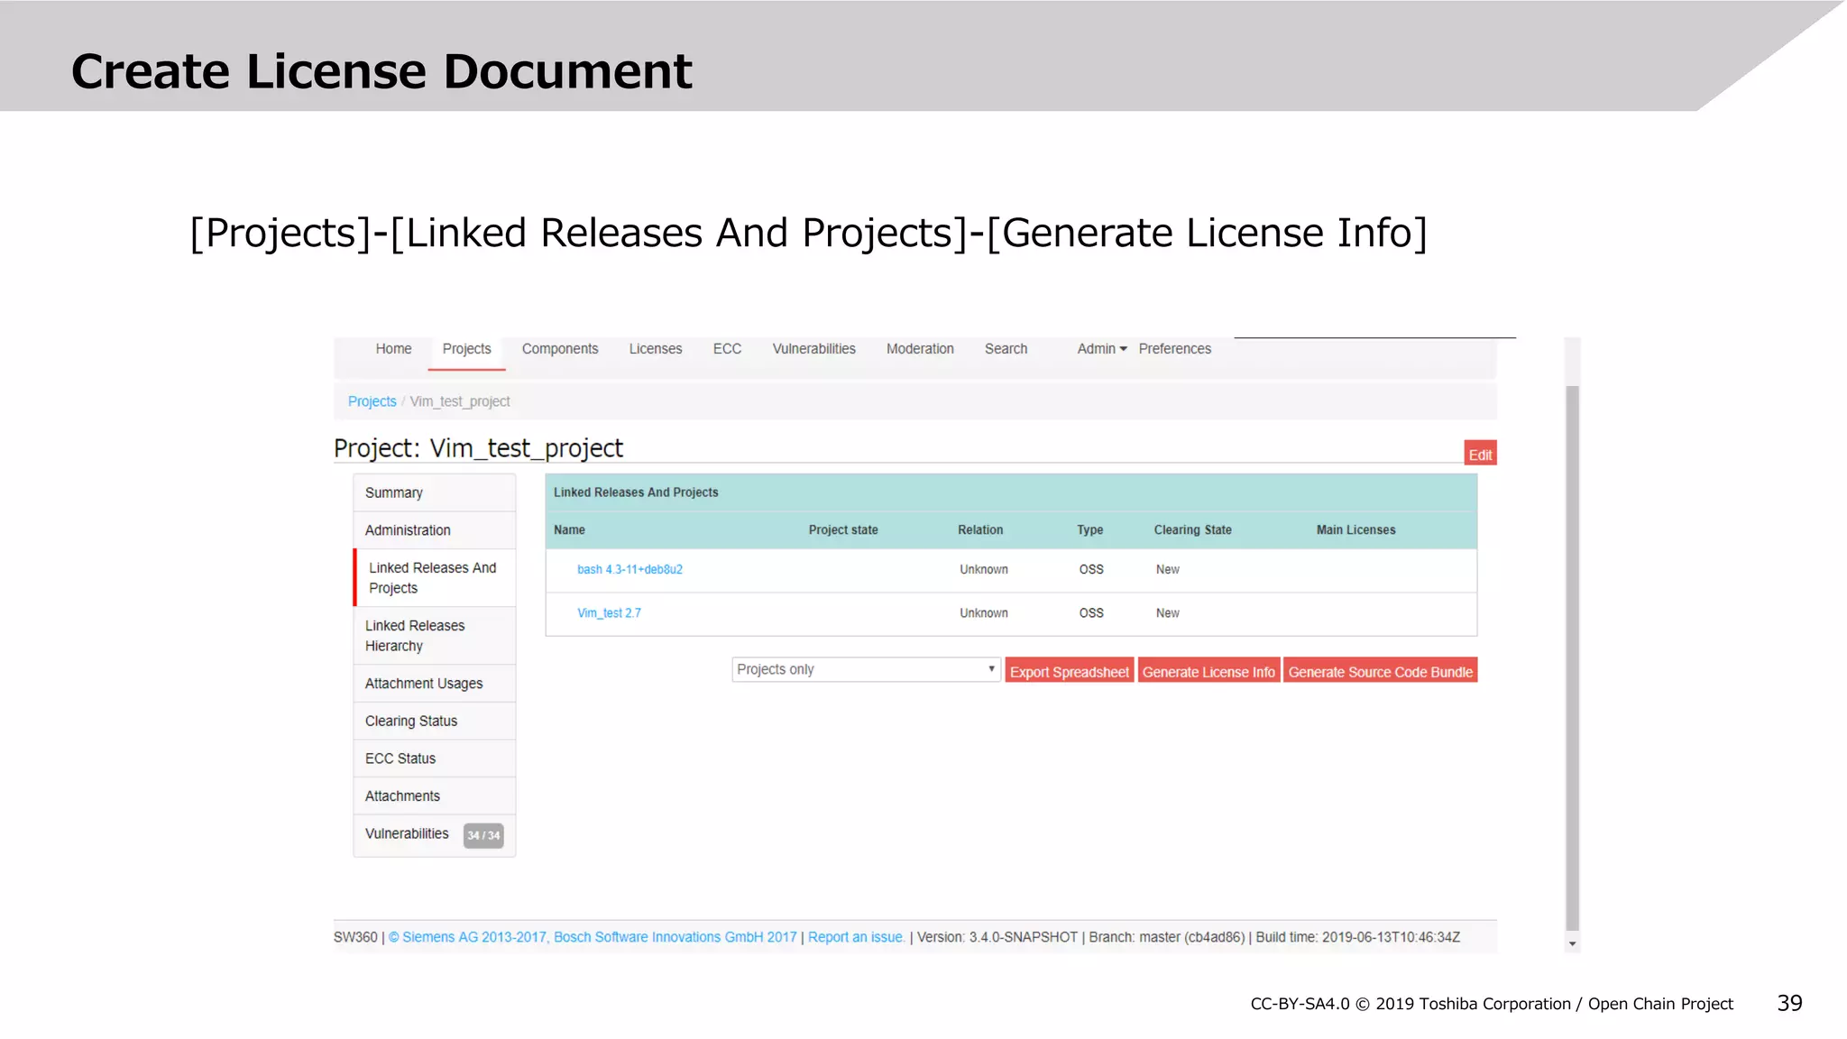
Task: Open the Licenses tab
Action: [656, 349]
